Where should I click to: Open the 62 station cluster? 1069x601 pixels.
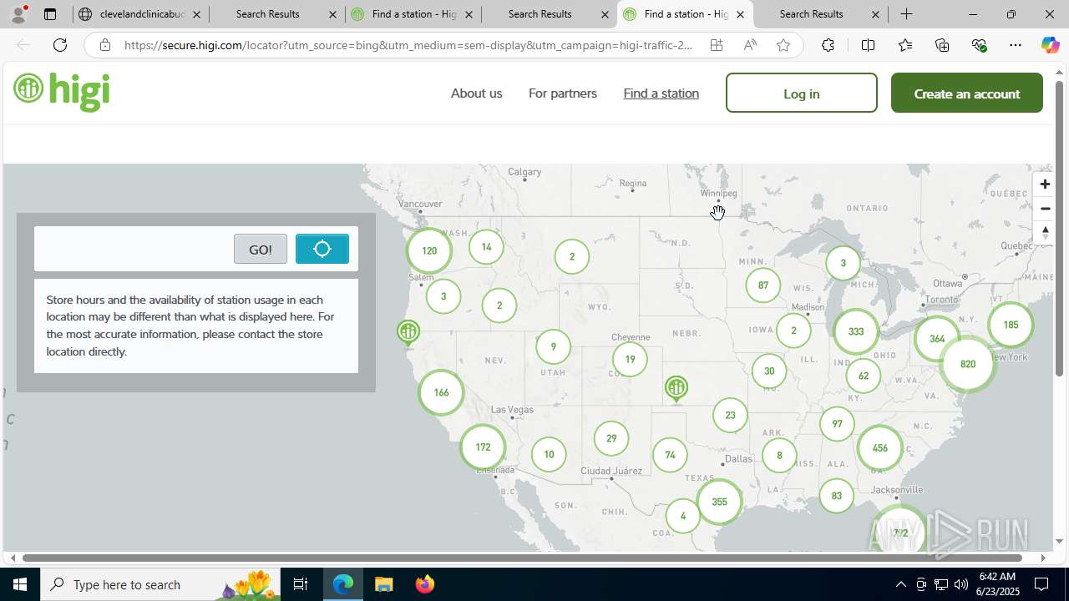tap(864, 376)
